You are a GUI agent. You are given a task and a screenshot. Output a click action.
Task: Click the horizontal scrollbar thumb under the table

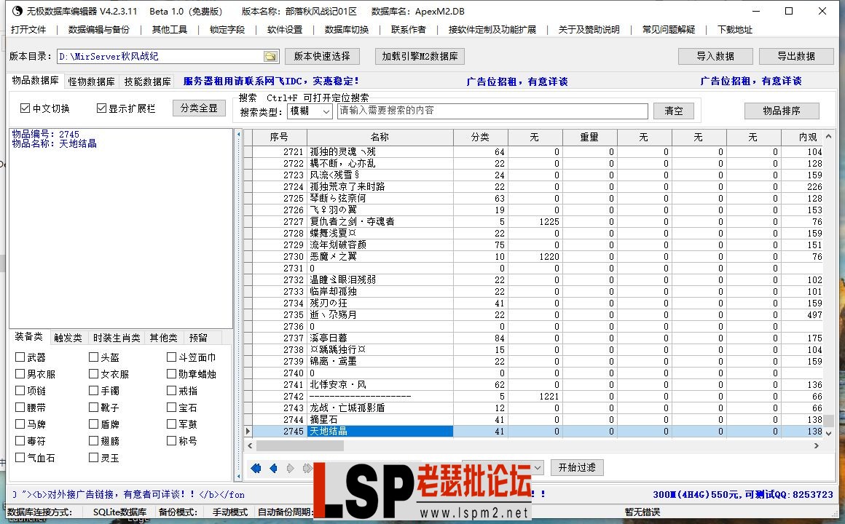click(299, 446)
